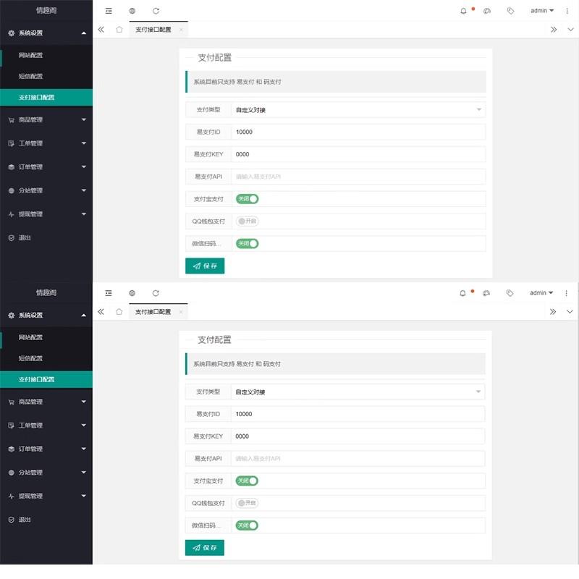Click 退出 in the upper sidebar
The height and width of the screenshot is (579, 579).
tap(25, 237)
